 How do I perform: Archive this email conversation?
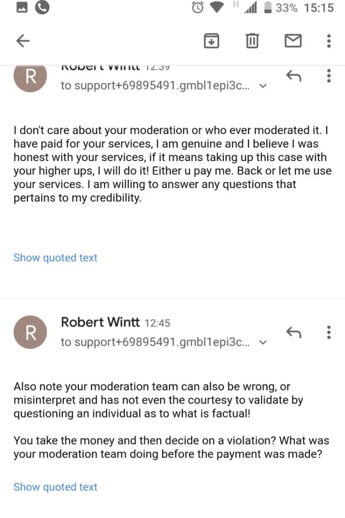(x=211, y=40)
